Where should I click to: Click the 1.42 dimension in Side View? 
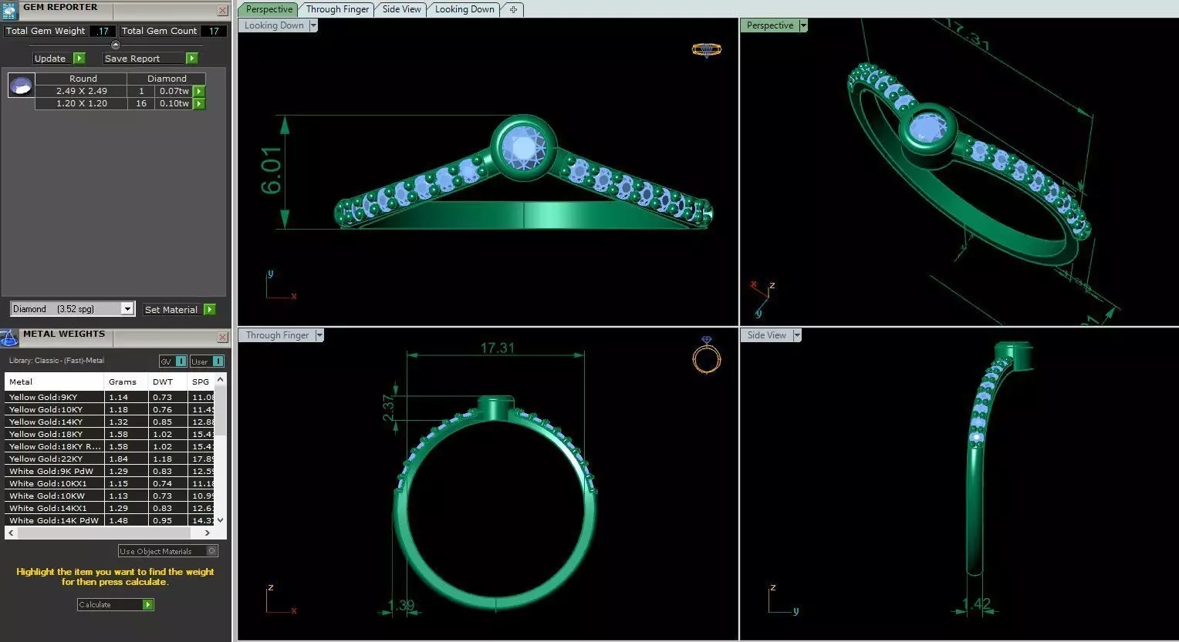pyautogui.click(x=977, y=604)
